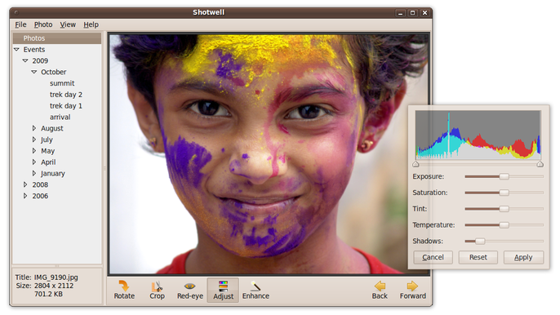Collapse the 2009 year branch

[25, 60]
